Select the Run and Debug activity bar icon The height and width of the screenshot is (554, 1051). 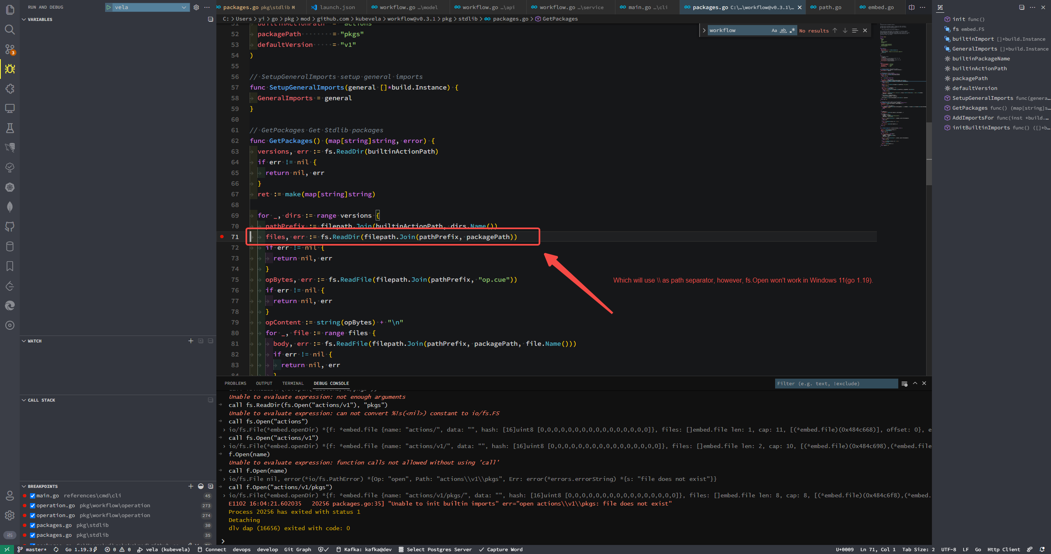point(10,69)
